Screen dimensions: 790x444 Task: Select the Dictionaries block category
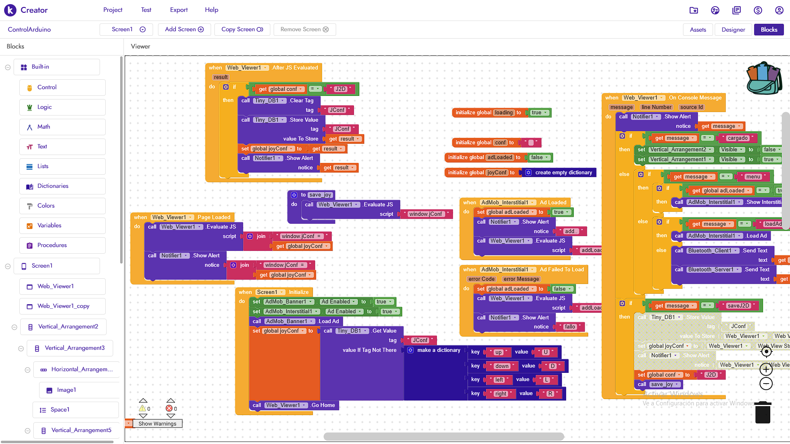coord(62,186)
